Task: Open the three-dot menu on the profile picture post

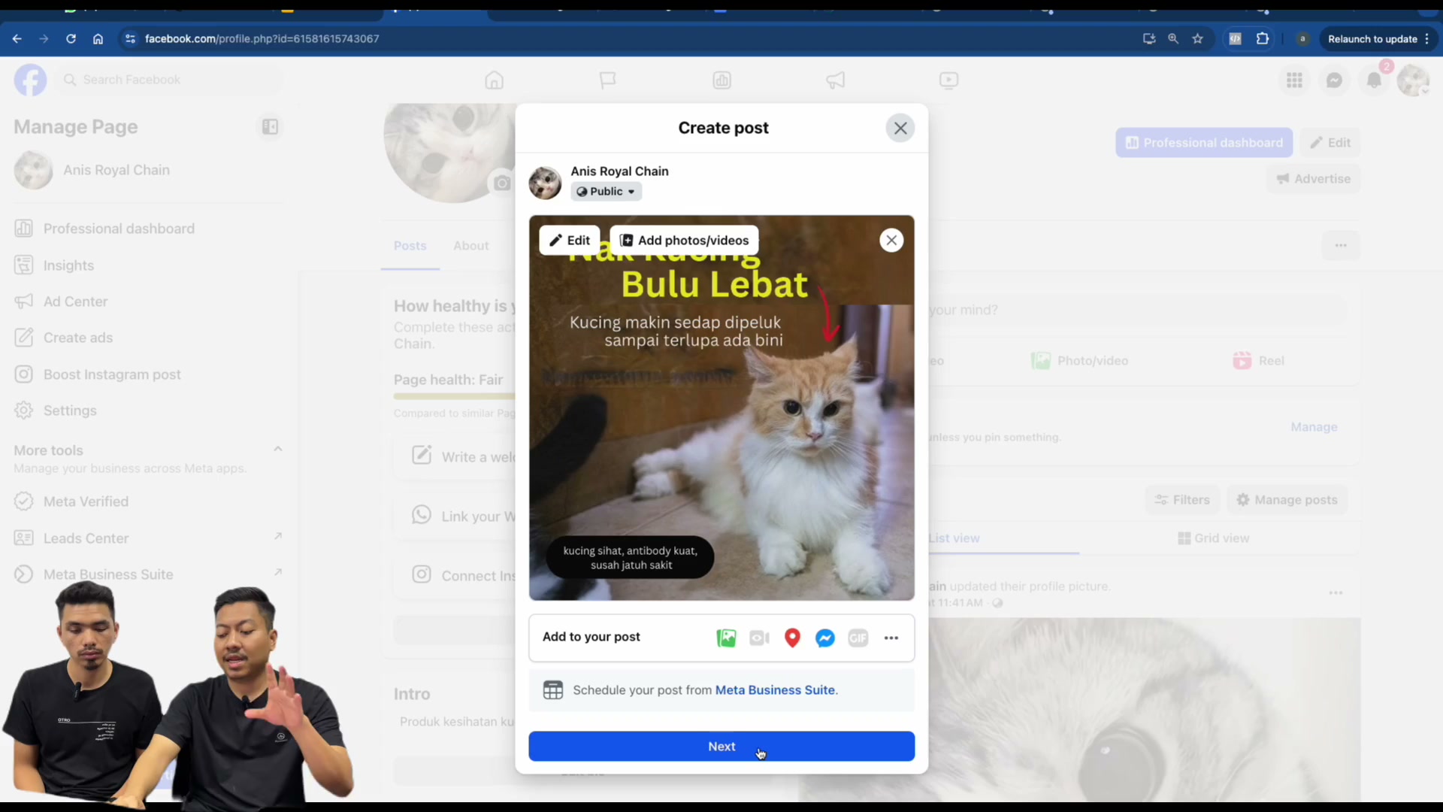Action: [x=1335, y=593]
